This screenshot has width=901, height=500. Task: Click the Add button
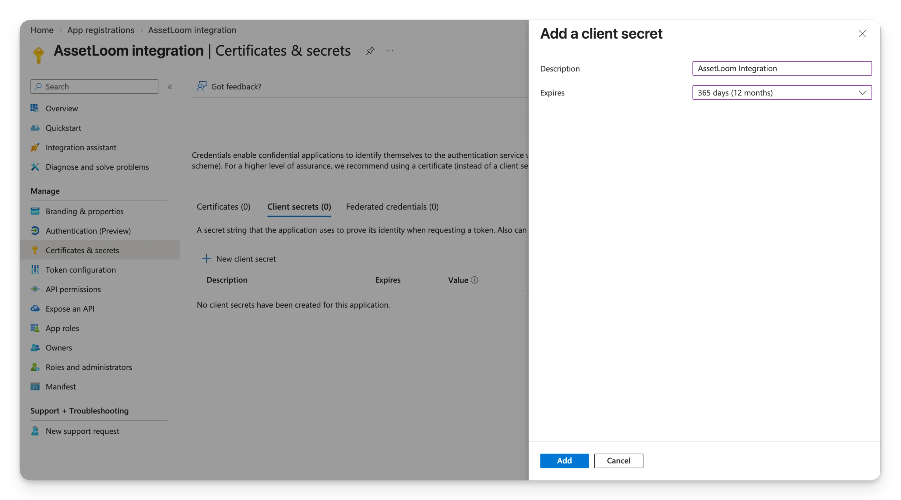click(564, 460)
